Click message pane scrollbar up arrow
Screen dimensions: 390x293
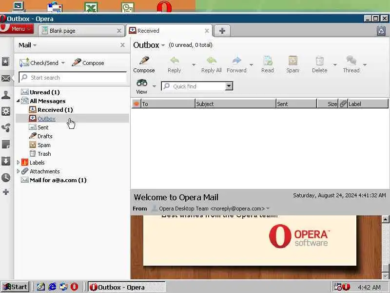click(385, 219)
